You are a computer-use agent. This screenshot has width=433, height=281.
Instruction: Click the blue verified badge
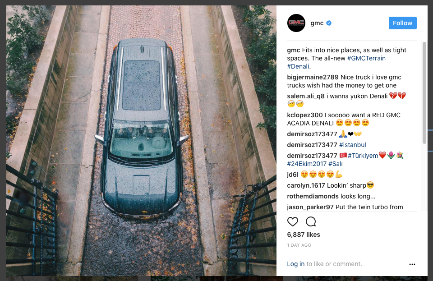(329, 23)
